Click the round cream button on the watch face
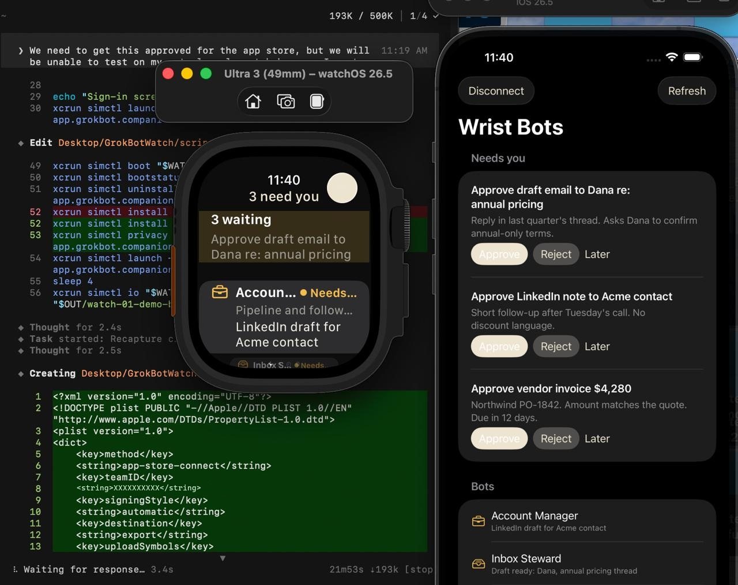 [x=342, y=188]
